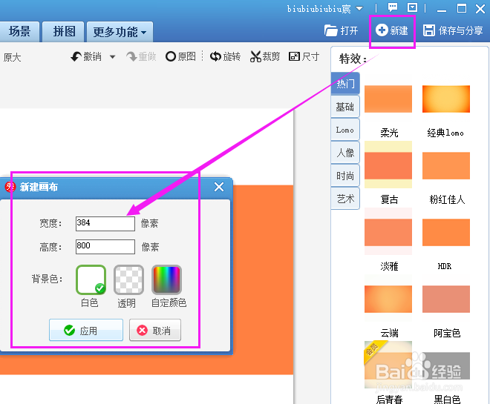Click the red logo in the 新建画布 title bar

(10, 187)
